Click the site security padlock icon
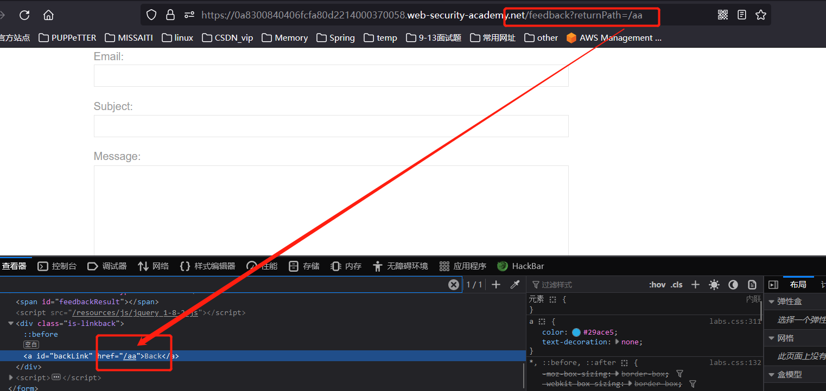 [170, 15]
